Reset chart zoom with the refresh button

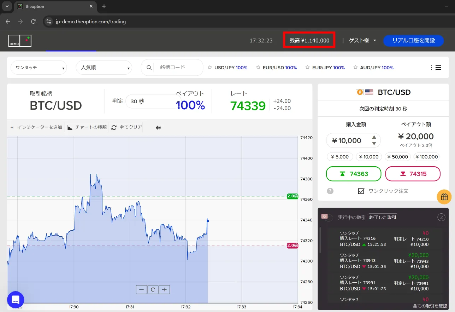coord(153,290)
